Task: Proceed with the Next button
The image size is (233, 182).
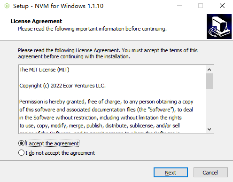Action: tap(171, 173)
